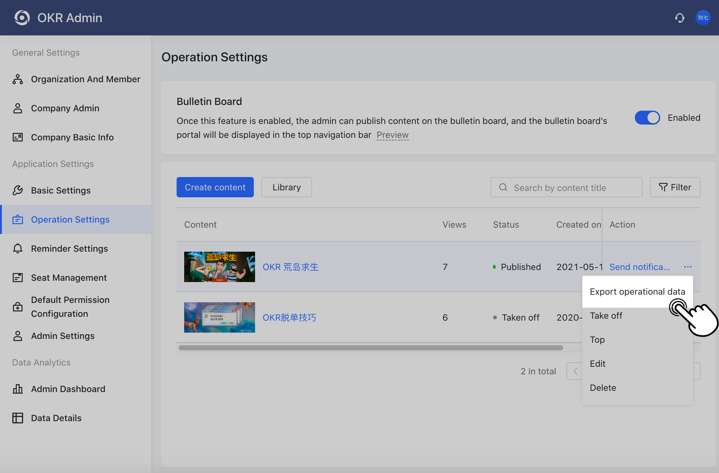Click the Create content button
719x473 pixels.
[x=215, y=187]
